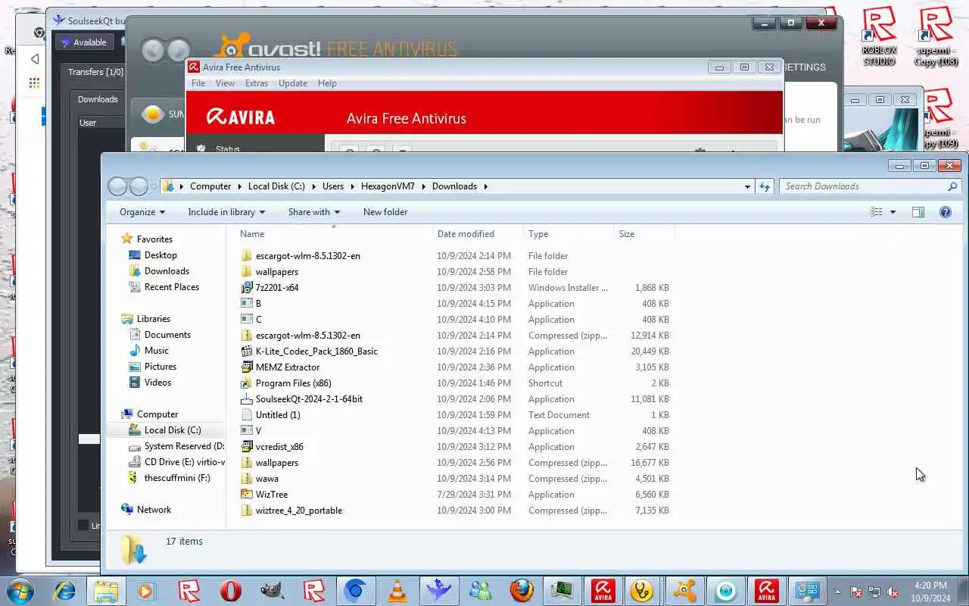969x606 pixels.
Task: Click the network icon in system tray
Action: coord(874,592)
